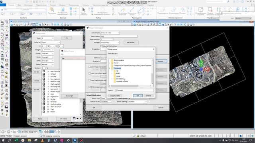Check Load trajectories automatically
Image resolution: width=255 pixels, height=143 pixels.
click(x=89, y=80)
